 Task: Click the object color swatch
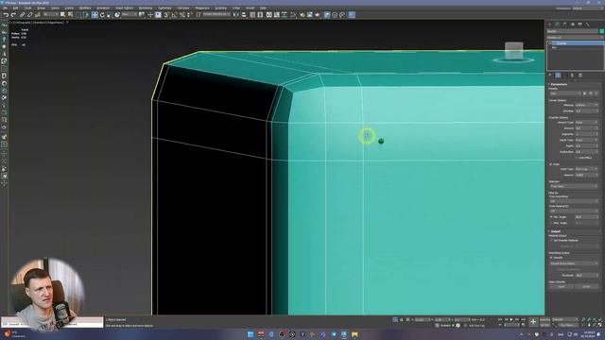click(x=601, y=31)
